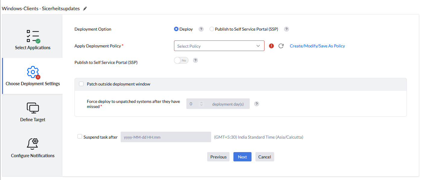421x180 pixels.
Task: Click the Force deploy to unpatched systems text
Action: [x=133, y=104]
